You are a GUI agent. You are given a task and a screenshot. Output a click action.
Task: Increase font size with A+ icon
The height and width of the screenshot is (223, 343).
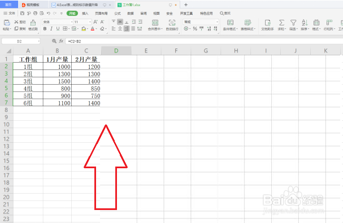(95, 22)
